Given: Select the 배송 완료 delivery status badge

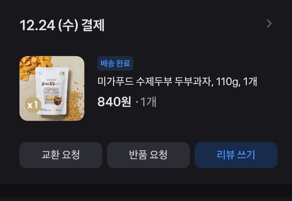Looking at the screenshot, I should click(x=115, y=63).
